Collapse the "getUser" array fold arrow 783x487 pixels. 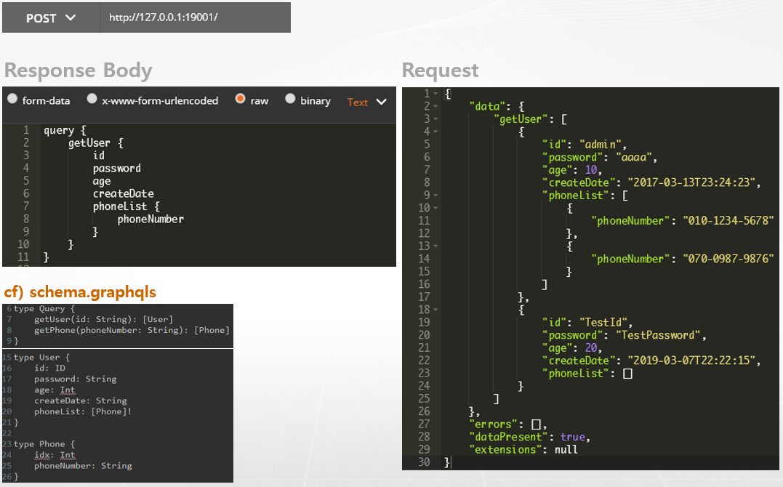[x=435, y=119]
